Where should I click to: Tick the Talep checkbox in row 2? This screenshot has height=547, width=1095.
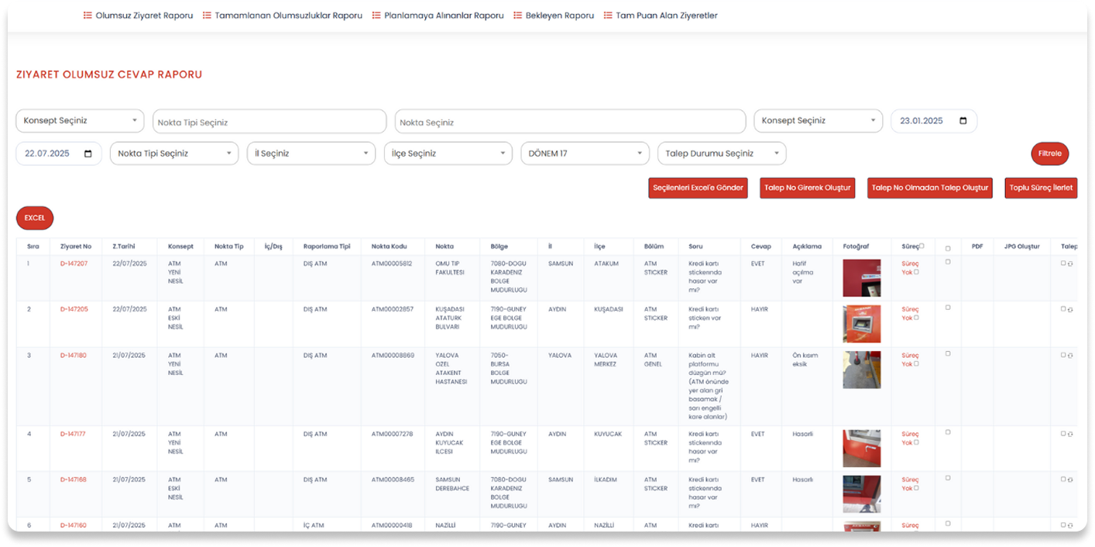(x=1063, y=309)
